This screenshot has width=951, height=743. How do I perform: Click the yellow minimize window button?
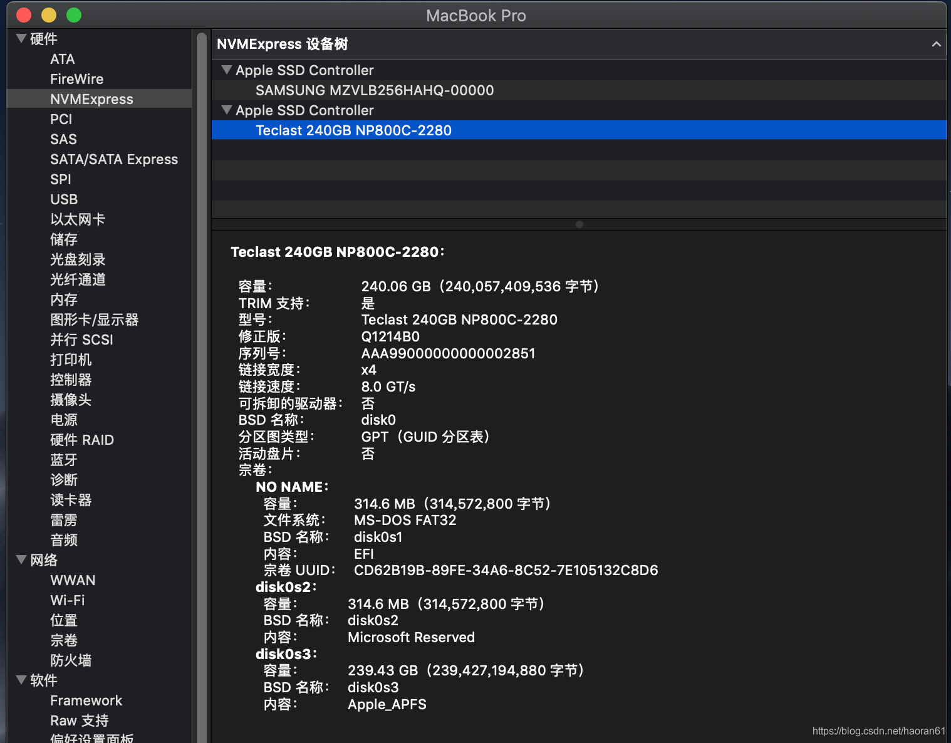[49, 15]
